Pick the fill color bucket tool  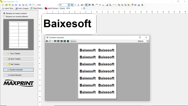point(110,5)
